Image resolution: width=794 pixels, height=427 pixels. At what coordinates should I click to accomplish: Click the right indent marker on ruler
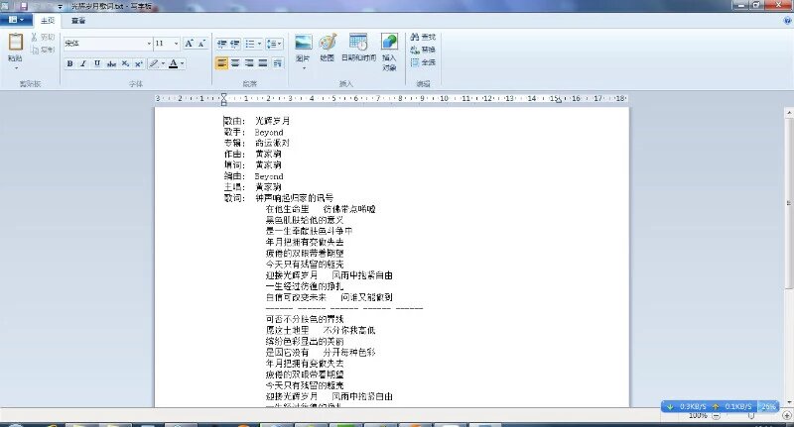[x=557, y=100]
